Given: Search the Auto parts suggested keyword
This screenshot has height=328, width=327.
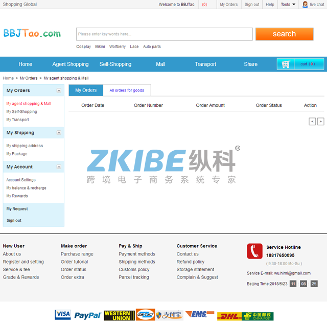Looking at the screenshot, I should (152, 46).
